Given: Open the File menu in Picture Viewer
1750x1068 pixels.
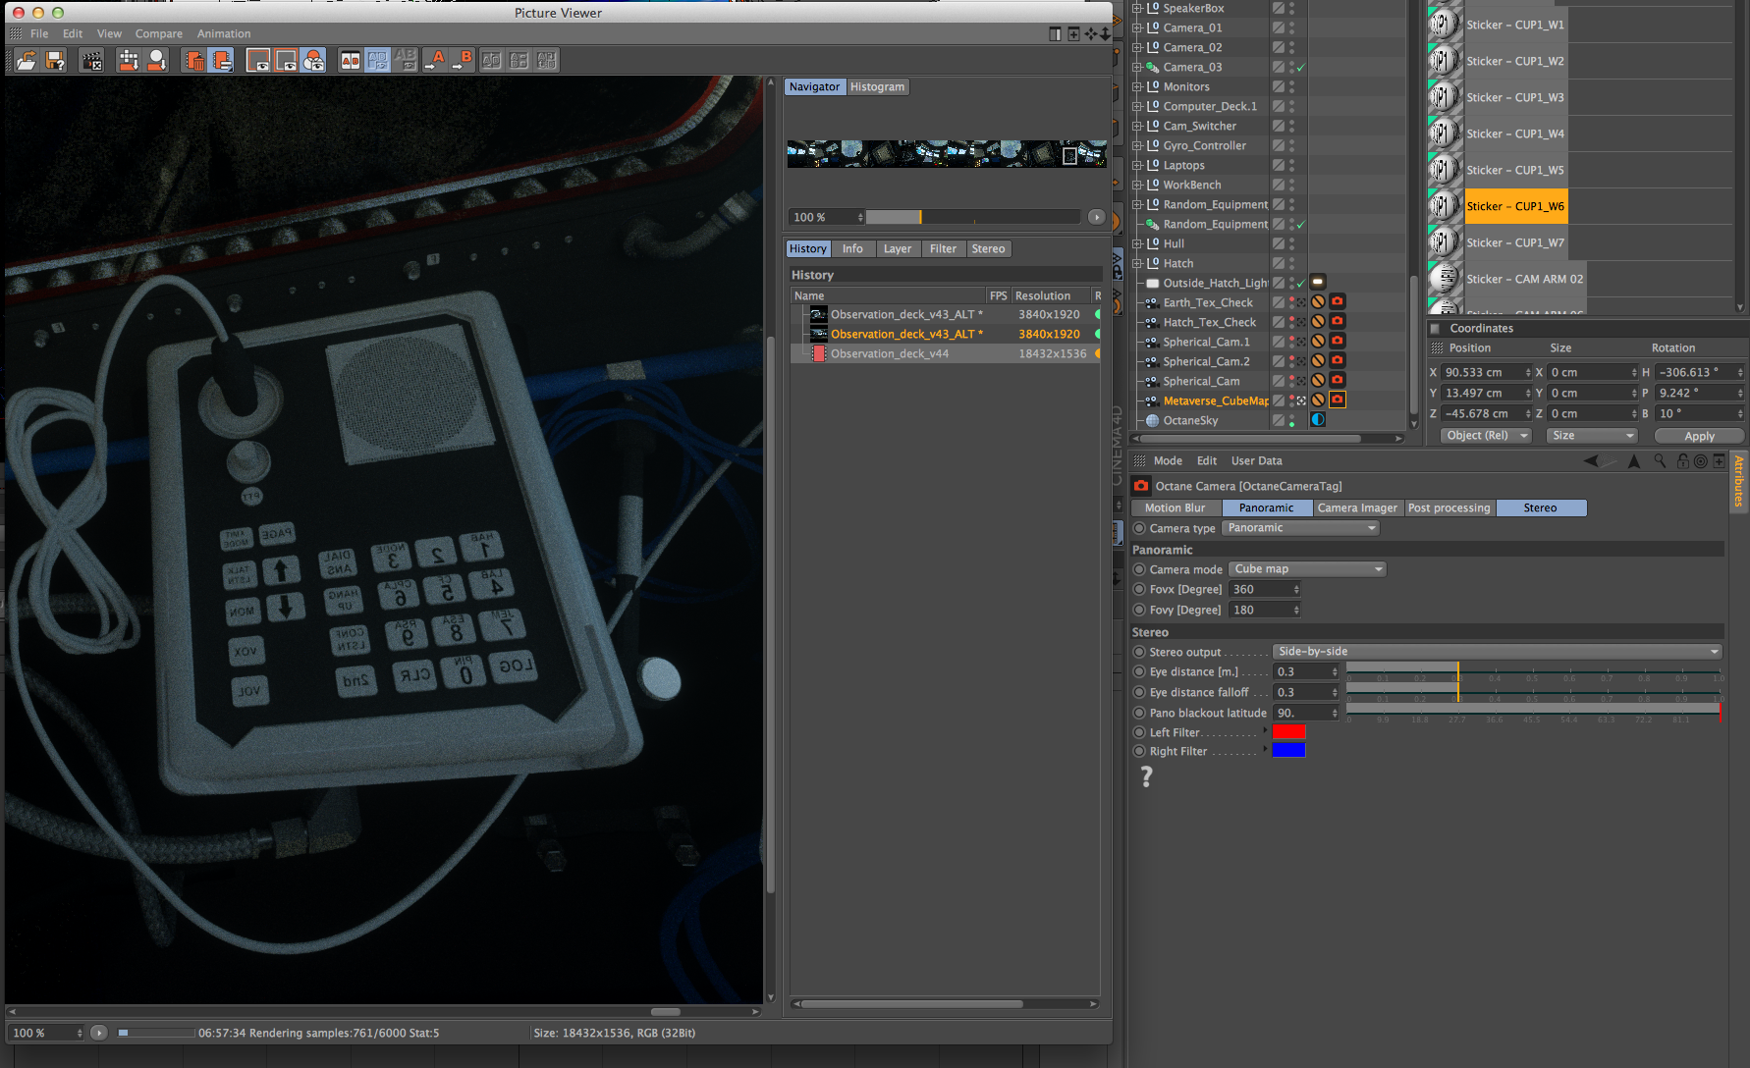Looking at the screenshot, I should tap(39, 33).
